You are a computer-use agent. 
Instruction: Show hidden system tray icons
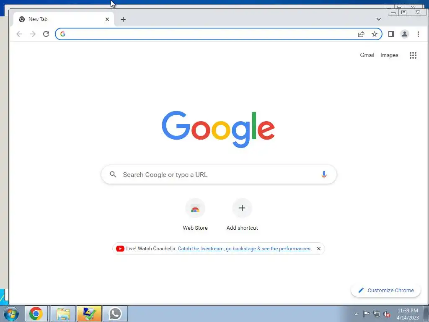[356, 314]
